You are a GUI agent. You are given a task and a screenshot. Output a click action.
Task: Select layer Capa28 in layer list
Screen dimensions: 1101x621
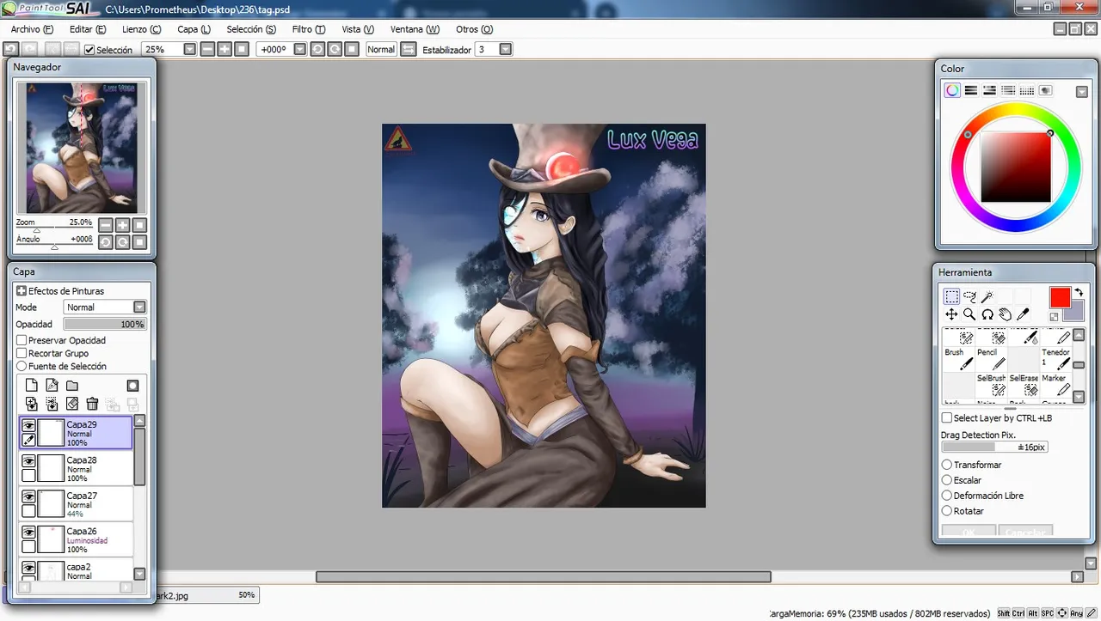coord(76,469)
